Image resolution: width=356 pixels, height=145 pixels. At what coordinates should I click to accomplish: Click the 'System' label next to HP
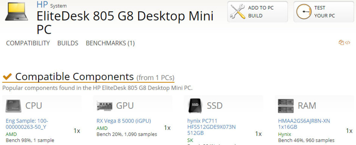[x=58, y=6]
